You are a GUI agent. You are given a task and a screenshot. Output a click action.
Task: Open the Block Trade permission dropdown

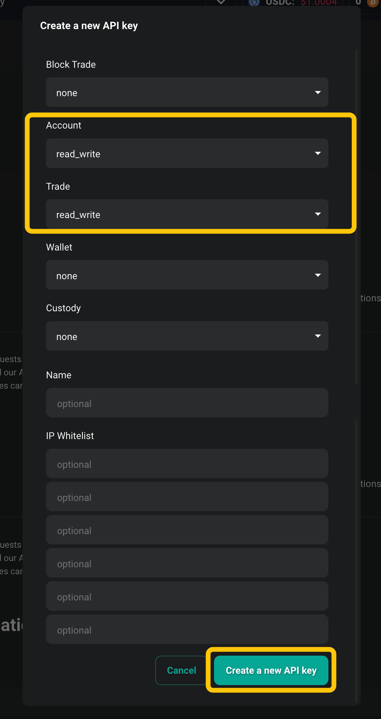(x=187, y=92)
